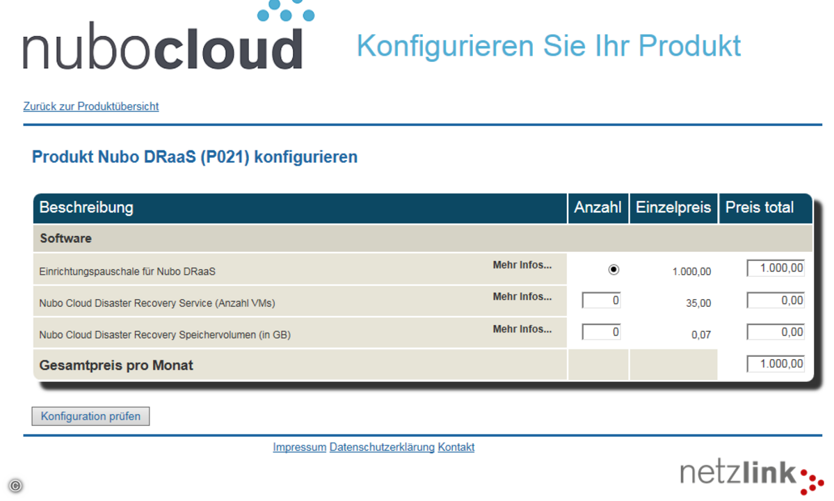Click Software section row

click(x=423, y=238)
